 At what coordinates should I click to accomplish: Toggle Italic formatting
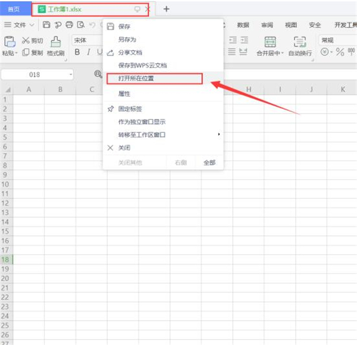coord(88,52)
